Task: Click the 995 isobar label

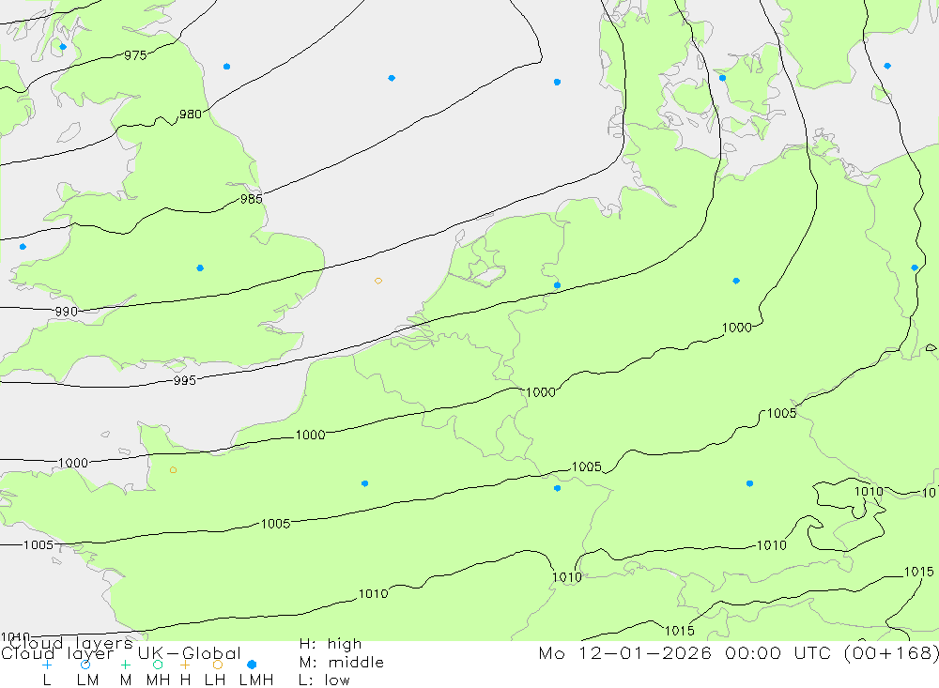Action: 184,380
